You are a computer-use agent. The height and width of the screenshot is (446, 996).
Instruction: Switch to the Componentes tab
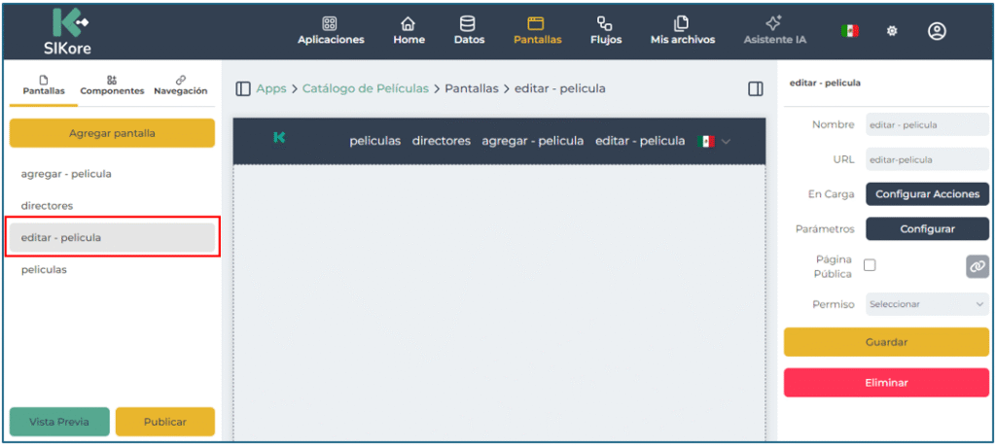point(112,85)
